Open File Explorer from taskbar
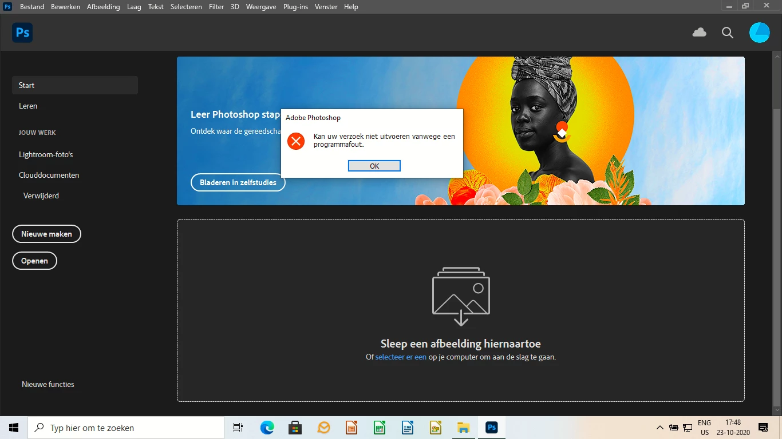782x439 pixels. [463, 428]
